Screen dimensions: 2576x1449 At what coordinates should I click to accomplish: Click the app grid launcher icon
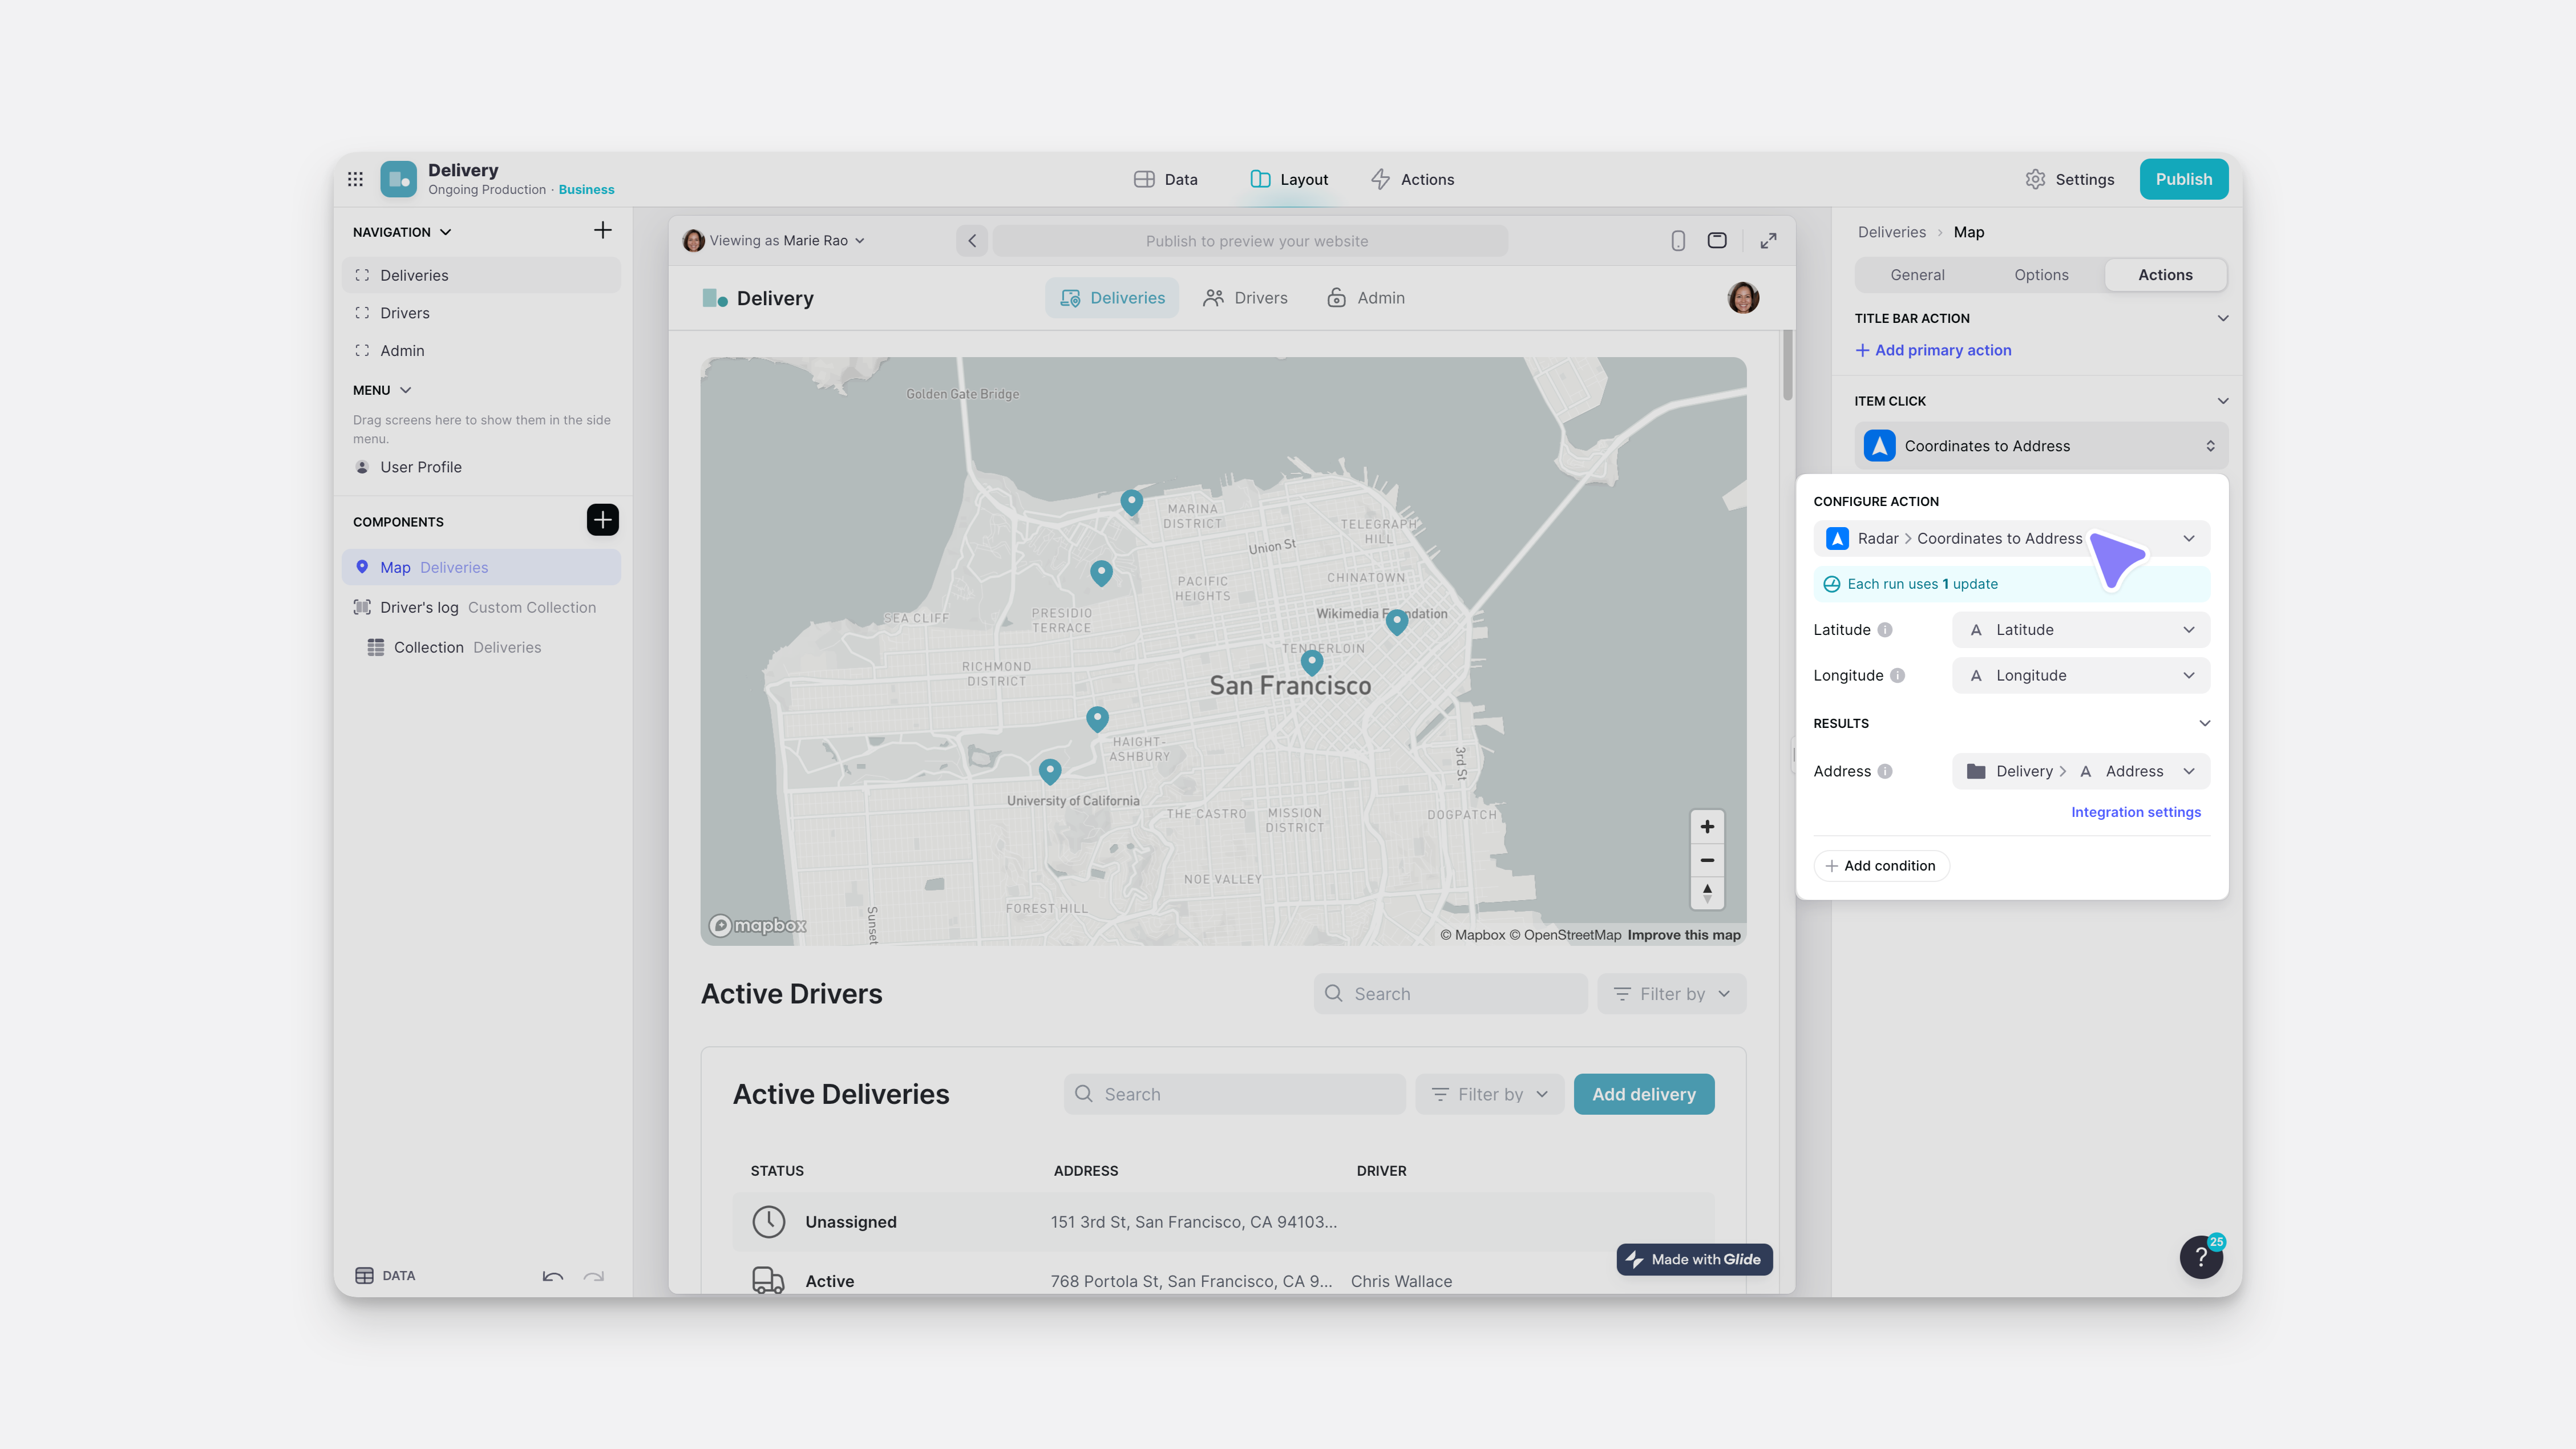355,178
